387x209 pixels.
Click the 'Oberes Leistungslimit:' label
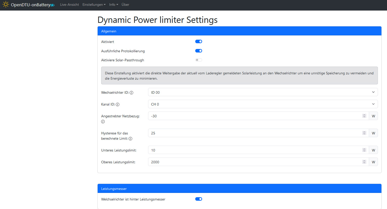coord(118,162)
